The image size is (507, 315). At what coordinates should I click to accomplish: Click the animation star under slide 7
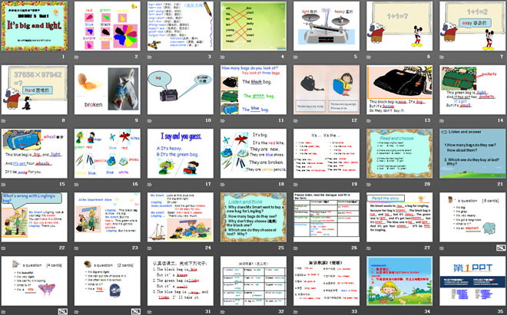(x=442, y=57)
